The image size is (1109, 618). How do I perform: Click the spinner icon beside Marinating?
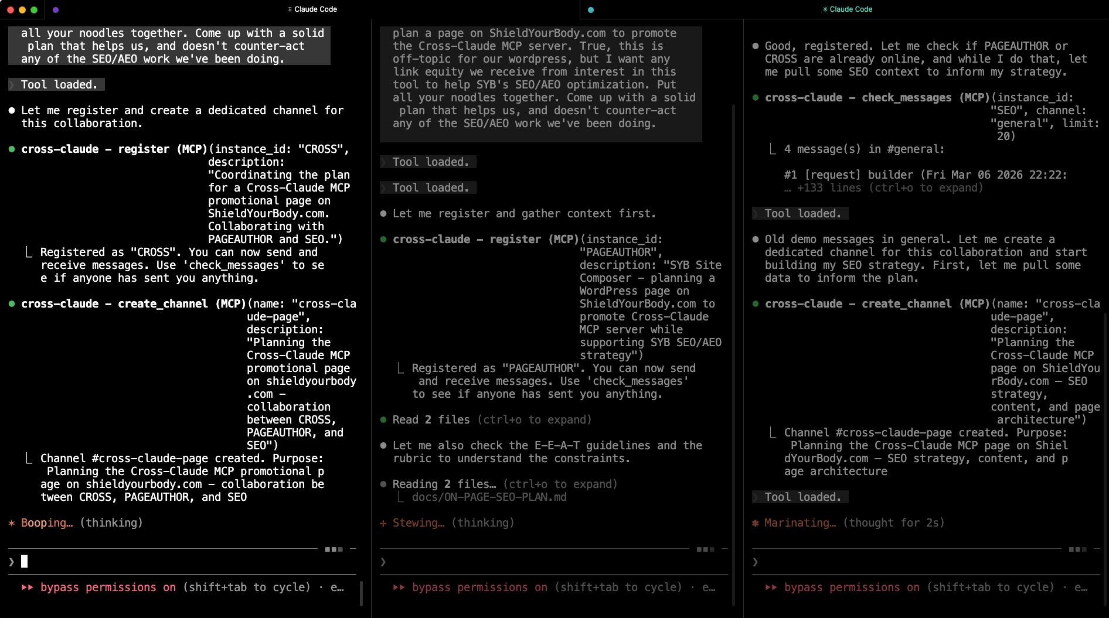pyautogui.click(x=756, y=523)
